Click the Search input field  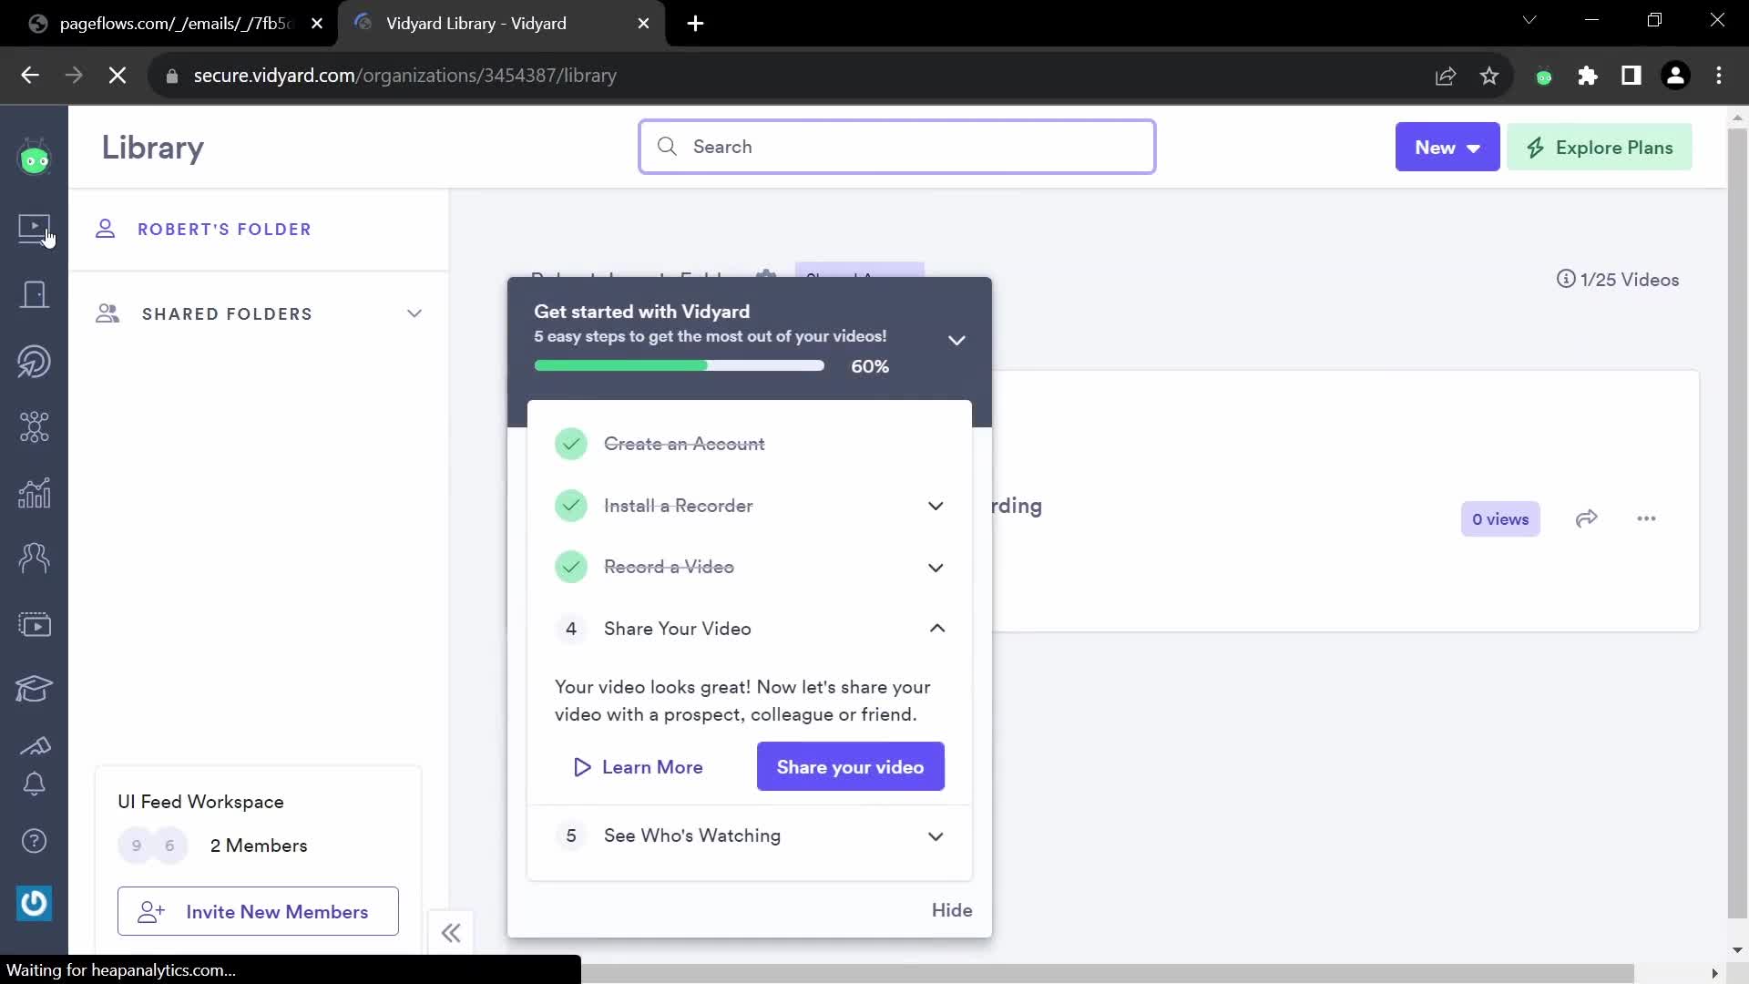(x=897, y=147)
